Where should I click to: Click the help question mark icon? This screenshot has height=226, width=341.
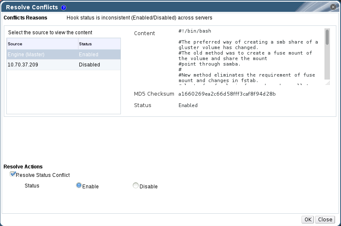pos(64,8)
